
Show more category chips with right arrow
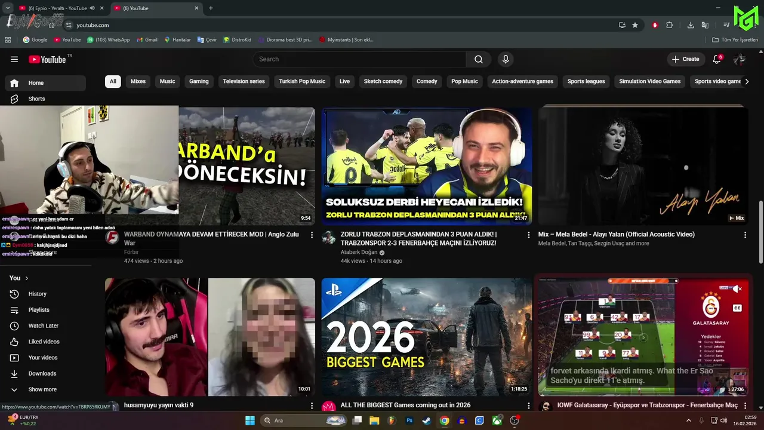pyautogui.click(x=746, y=81)
